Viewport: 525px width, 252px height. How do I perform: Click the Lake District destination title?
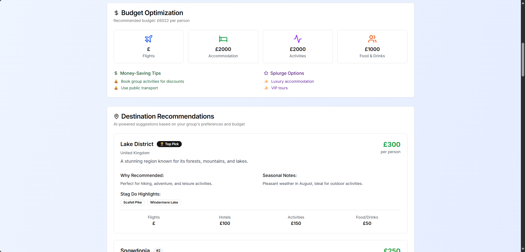[x=137, y=144]
